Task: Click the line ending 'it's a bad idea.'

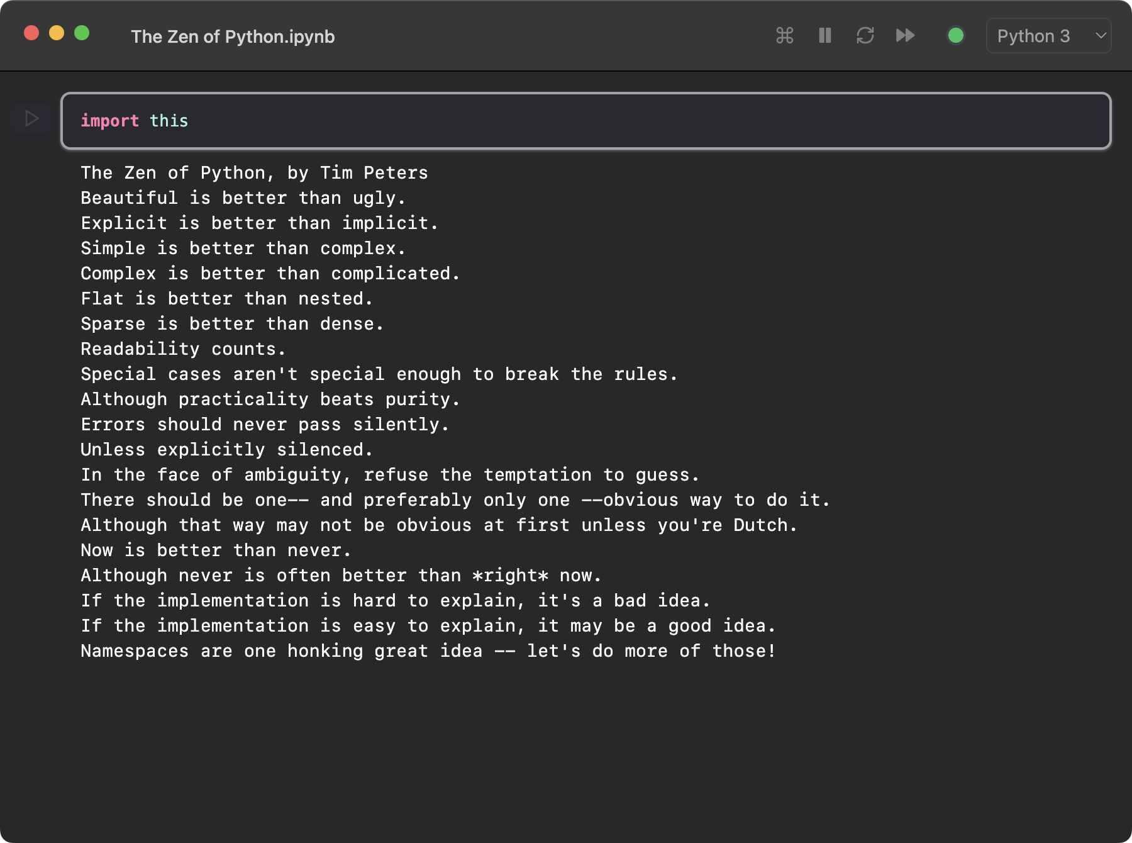Action: (396, 601)
